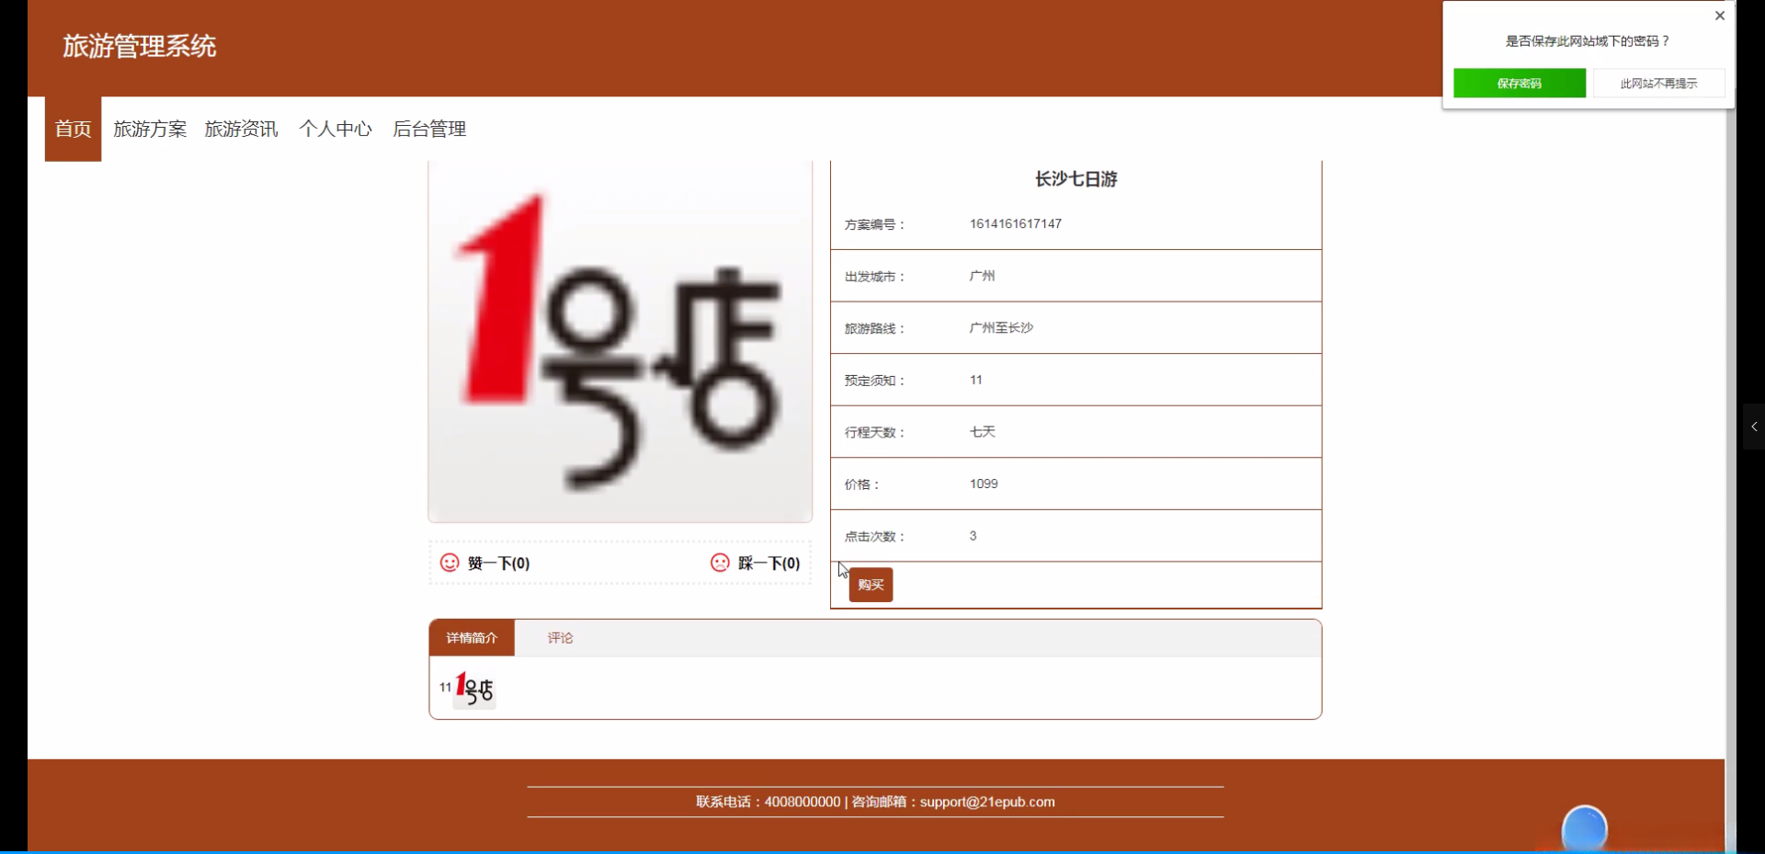Click the 预定须知 label
1765x854 pixels.
coord(874,381)
